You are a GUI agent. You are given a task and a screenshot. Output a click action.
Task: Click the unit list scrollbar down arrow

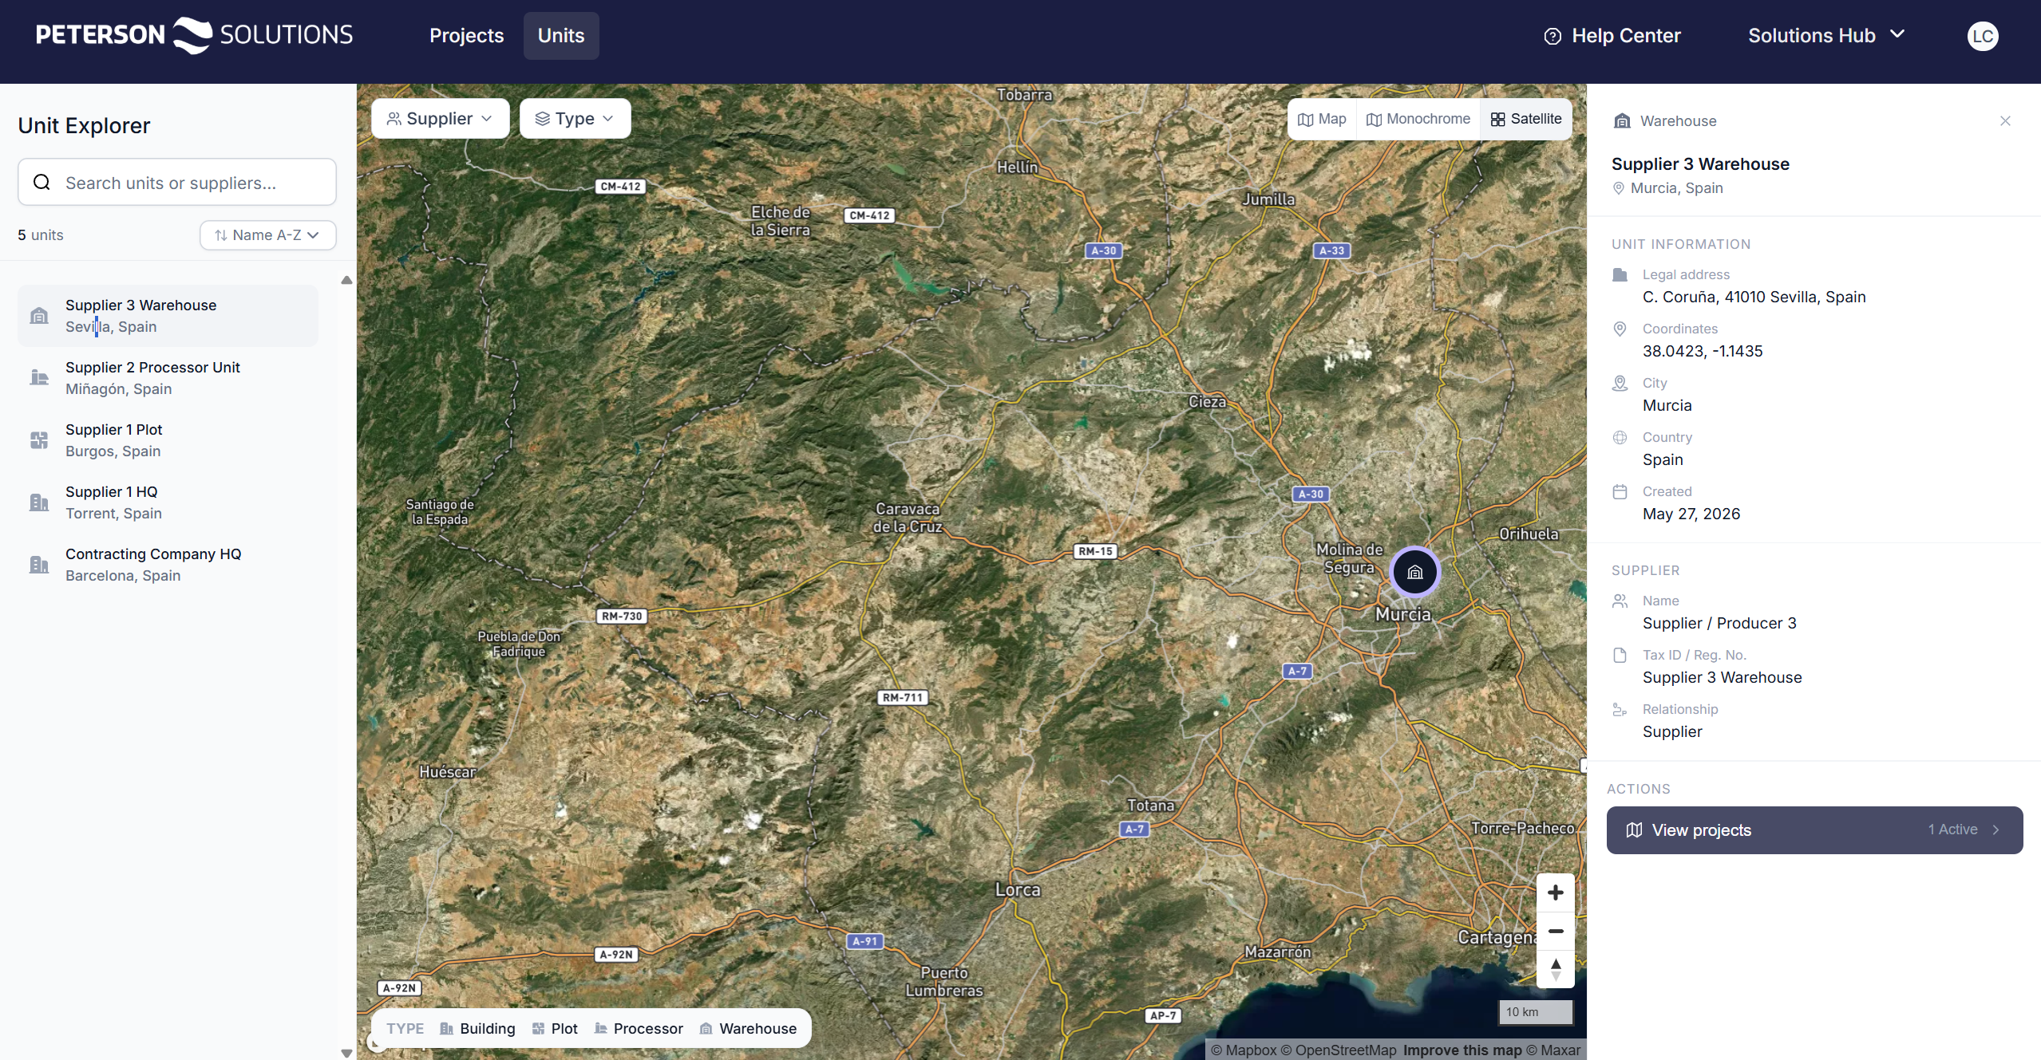(x=346, y=1053)
